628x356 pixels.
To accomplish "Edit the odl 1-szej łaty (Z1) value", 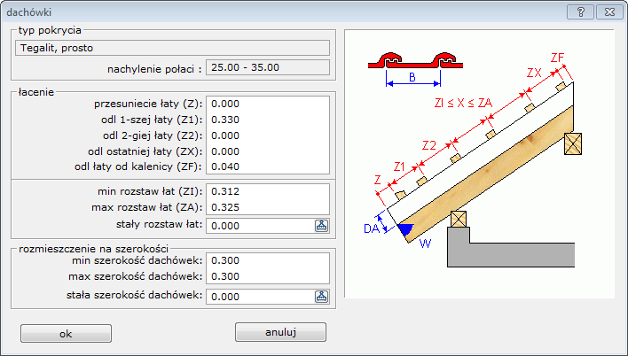I will pos(267,119).
